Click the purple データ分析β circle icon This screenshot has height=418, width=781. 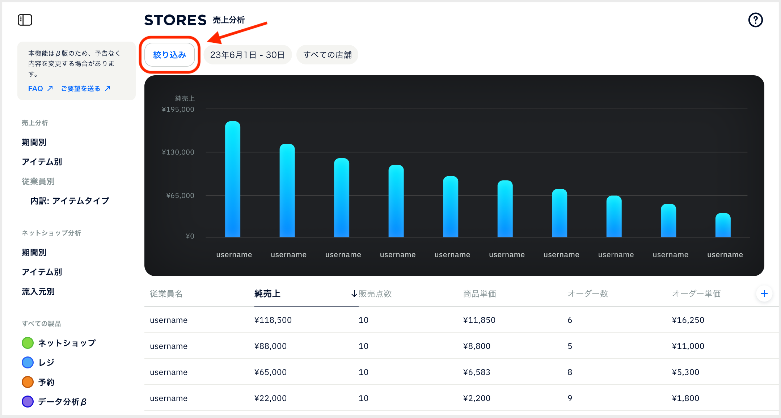28,401
